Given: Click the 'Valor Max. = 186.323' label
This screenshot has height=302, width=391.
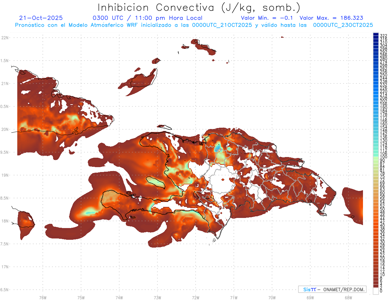Looking at the screenshot, I should 331,18.
